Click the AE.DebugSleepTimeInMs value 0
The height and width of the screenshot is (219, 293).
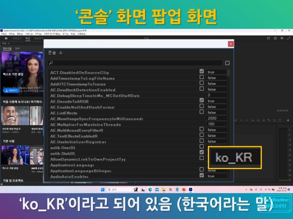pos(216,95)
